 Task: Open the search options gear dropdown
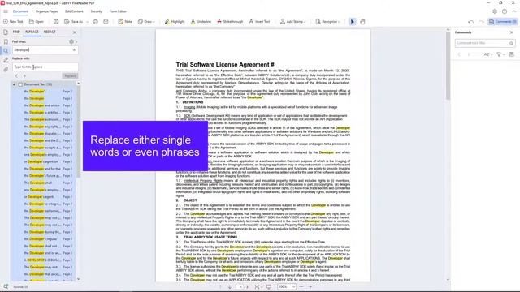(72, 41)
